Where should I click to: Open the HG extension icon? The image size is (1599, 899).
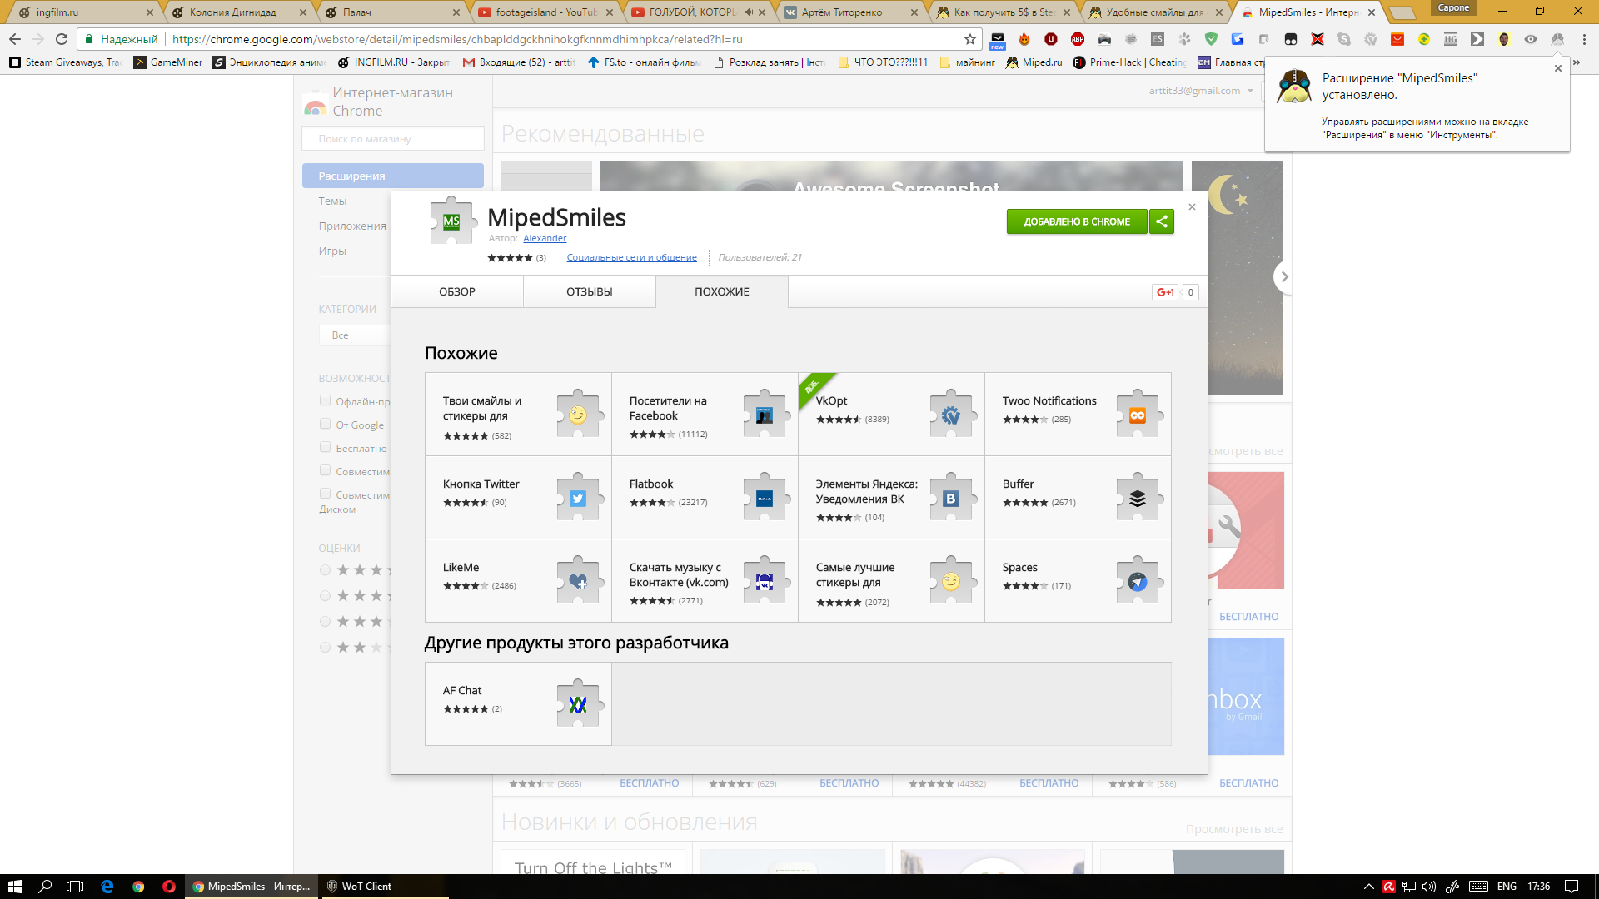tap(1451, 39)
